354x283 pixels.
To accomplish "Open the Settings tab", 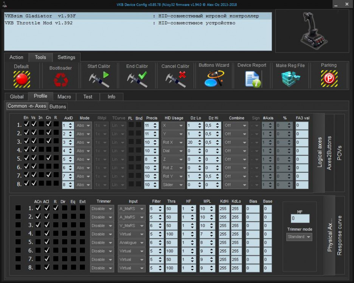I will point(66,57).
